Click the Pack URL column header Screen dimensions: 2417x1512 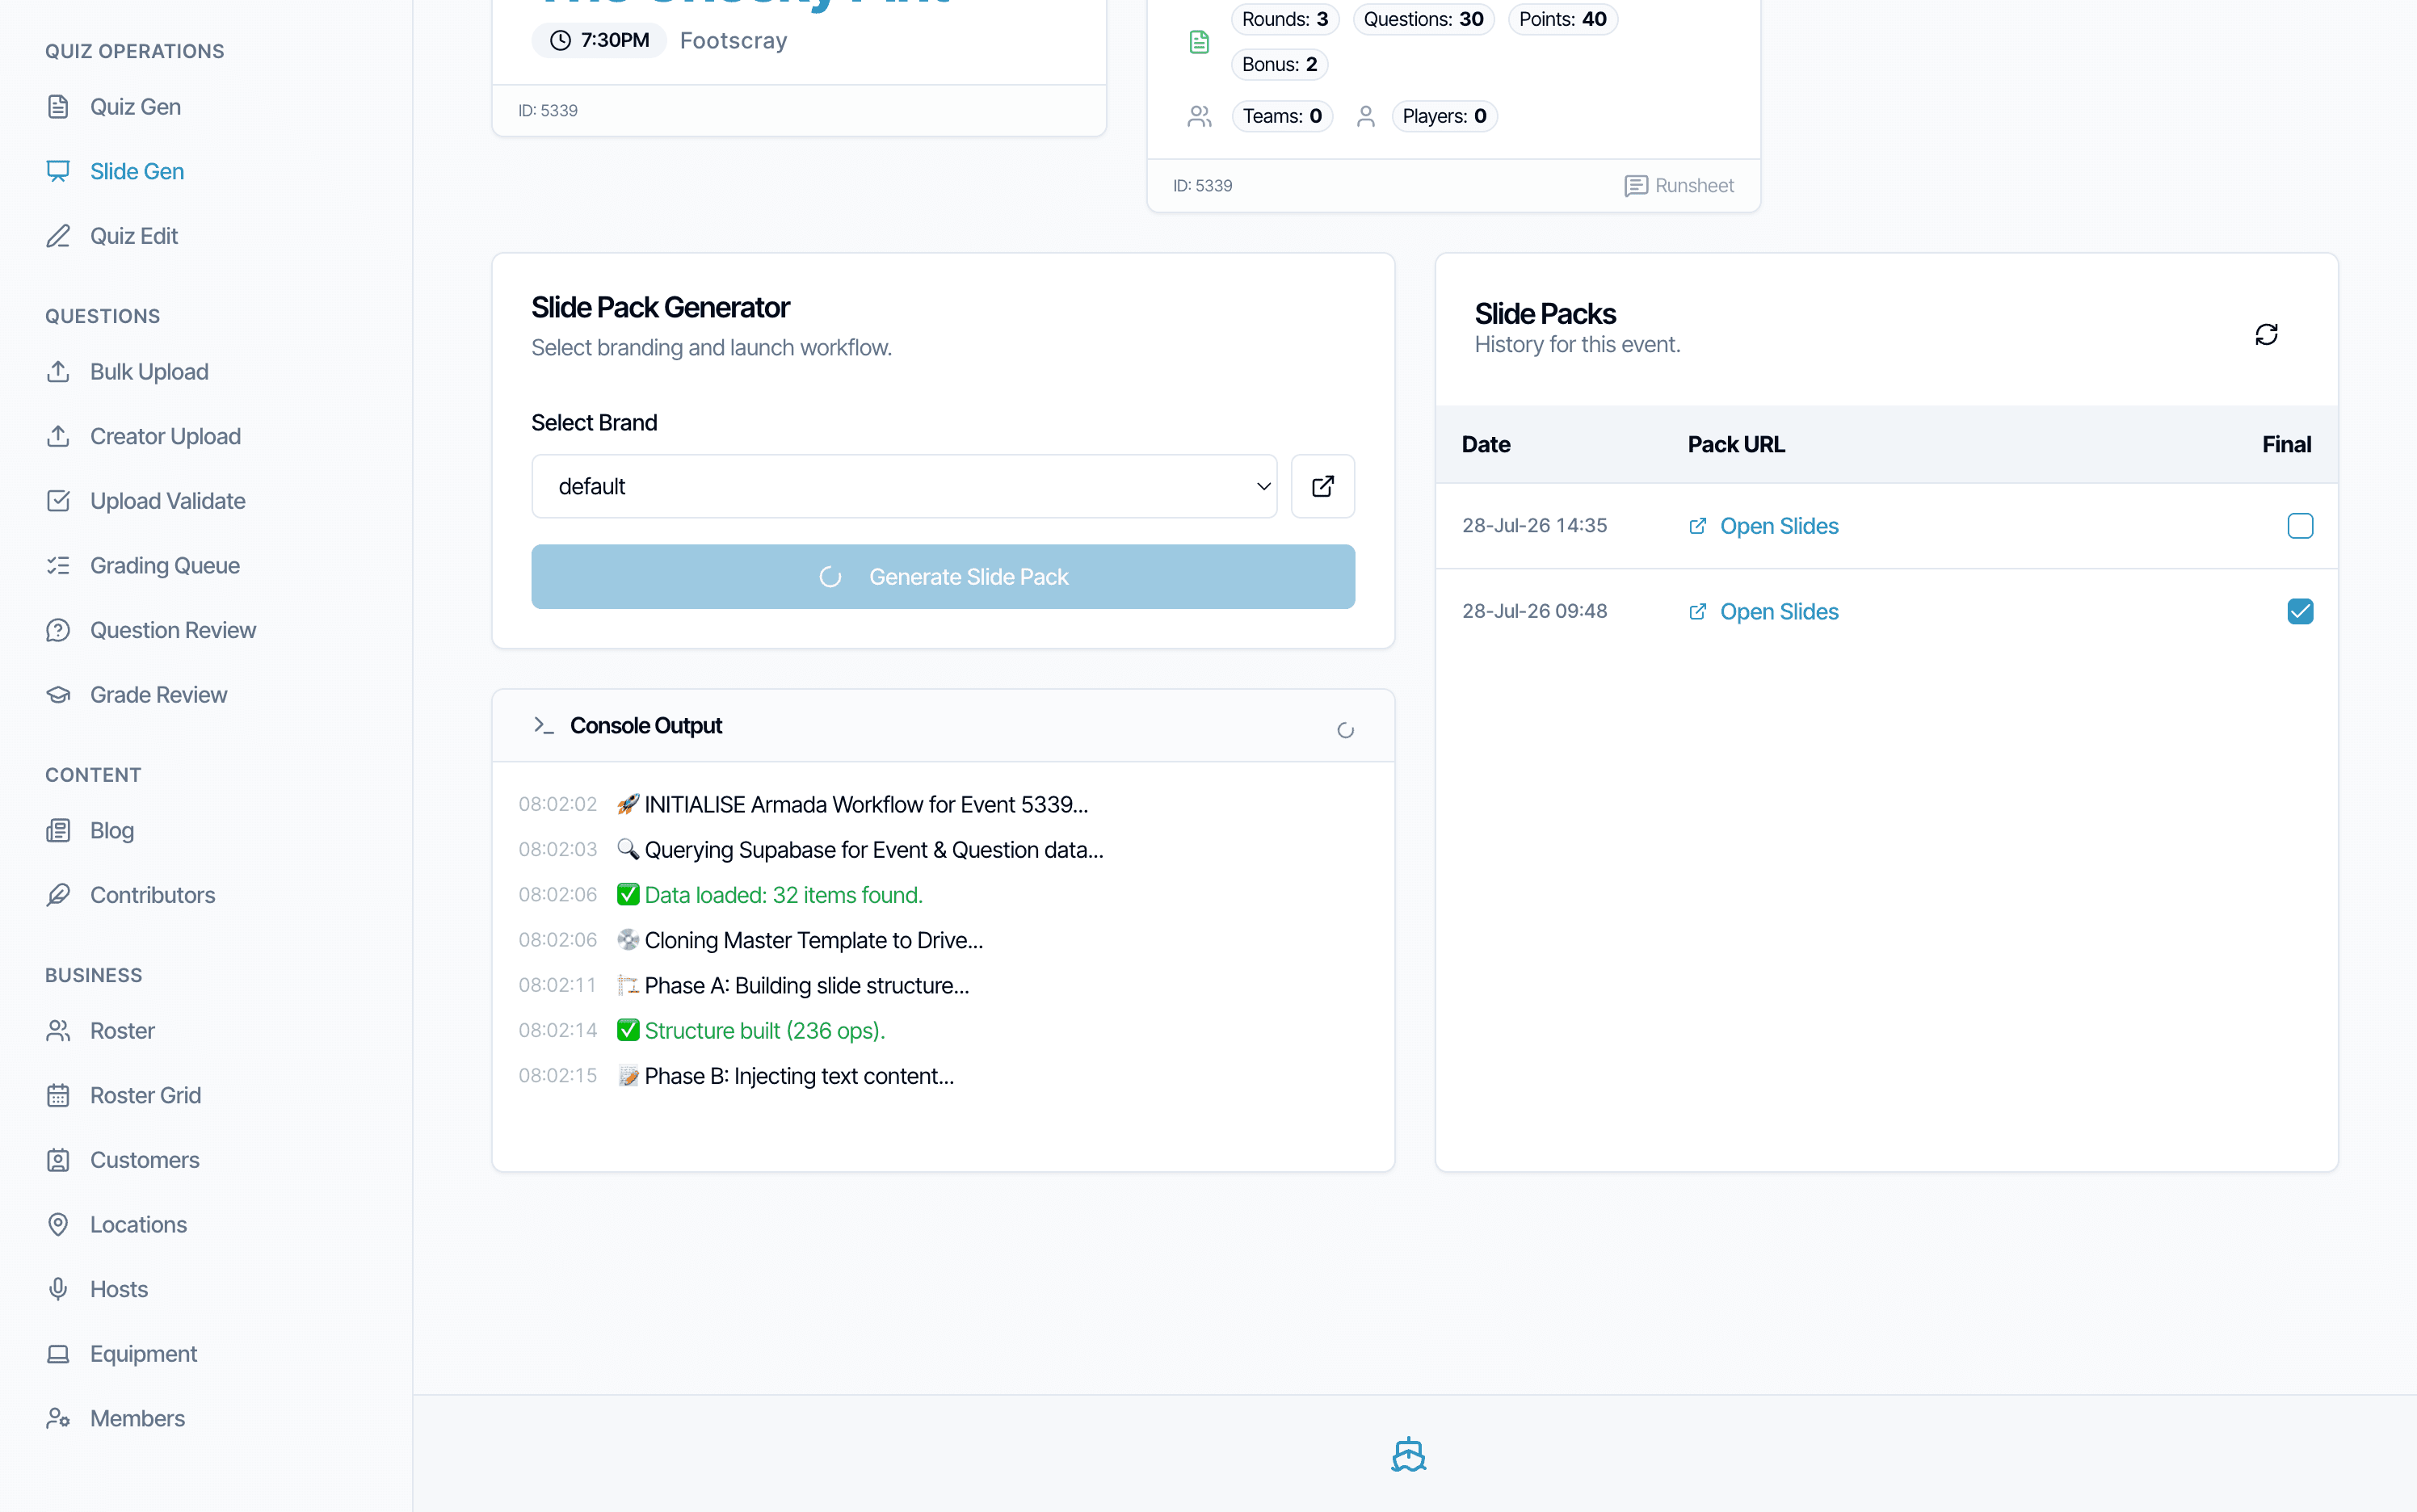(x=1735, y=445)
